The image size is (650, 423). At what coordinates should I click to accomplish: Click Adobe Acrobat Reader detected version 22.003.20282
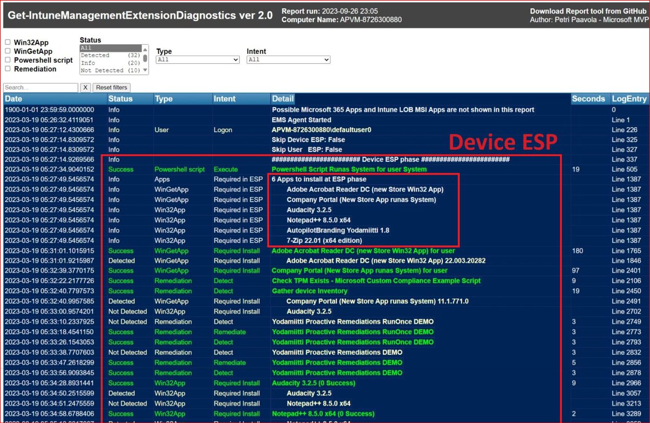386,261
